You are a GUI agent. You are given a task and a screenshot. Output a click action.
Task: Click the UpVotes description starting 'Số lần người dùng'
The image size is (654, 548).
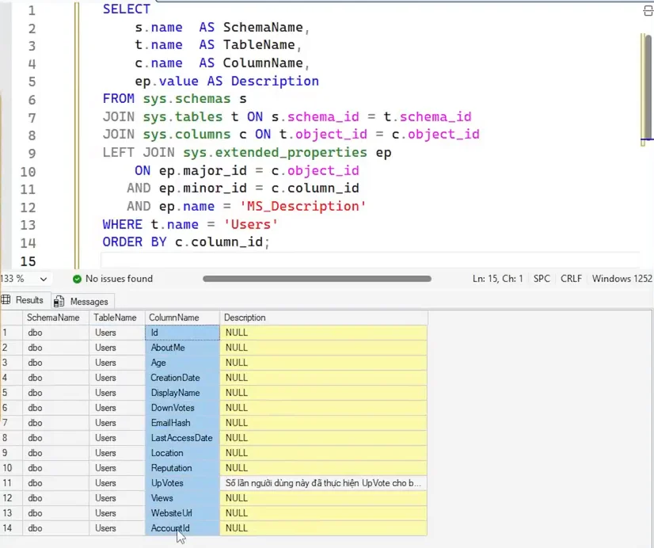tap(323, 483)
